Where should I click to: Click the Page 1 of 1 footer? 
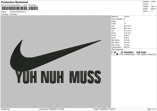click(x=152, y=109)
